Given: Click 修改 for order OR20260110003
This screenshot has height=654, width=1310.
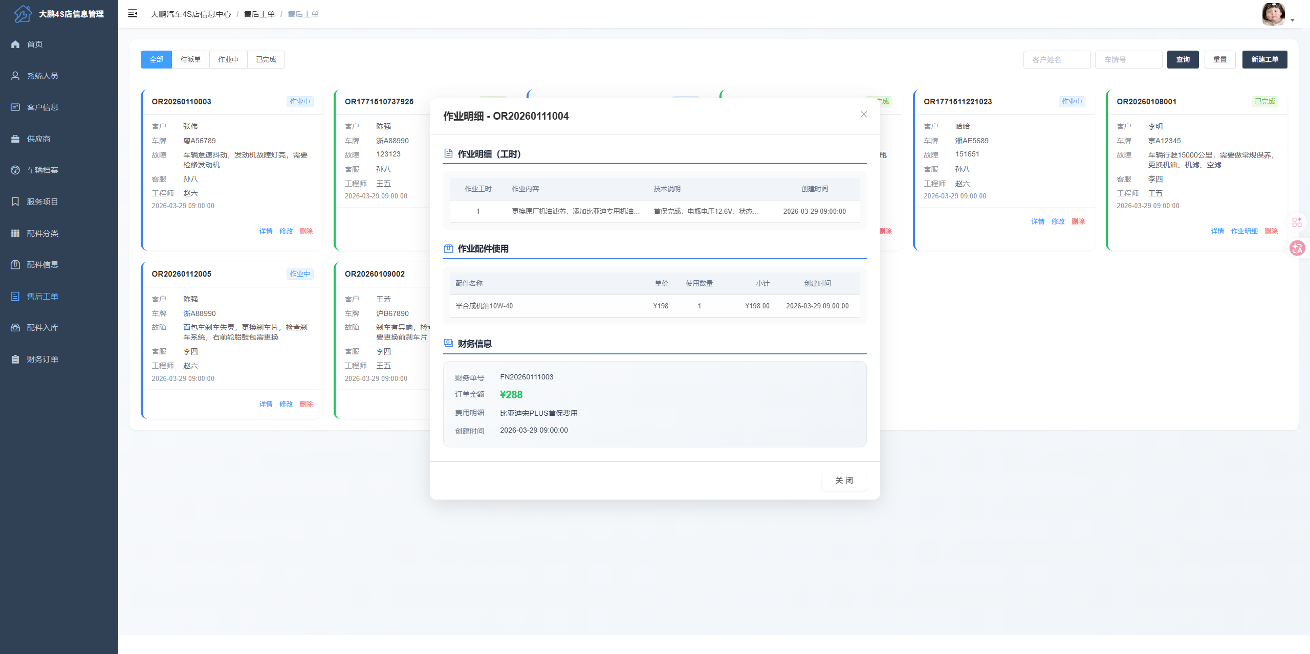Looking at the screenshot, I should 286,231.
